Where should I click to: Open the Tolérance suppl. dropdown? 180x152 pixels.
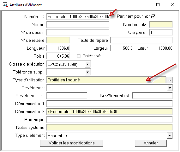pos(87,72)
